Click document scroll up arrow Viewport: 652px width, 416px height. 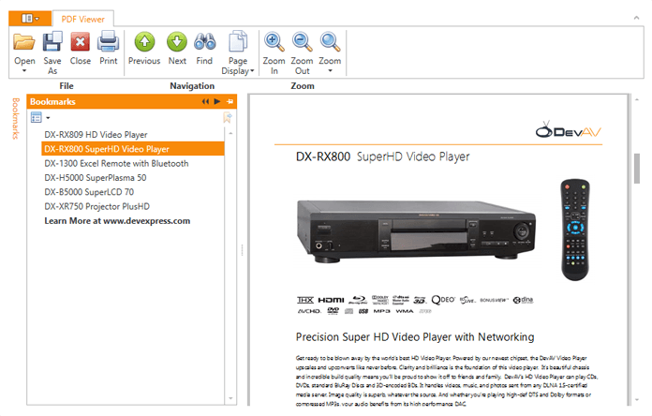637,100
